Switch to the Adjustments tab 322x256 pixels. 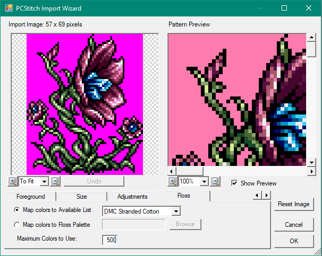132,197
